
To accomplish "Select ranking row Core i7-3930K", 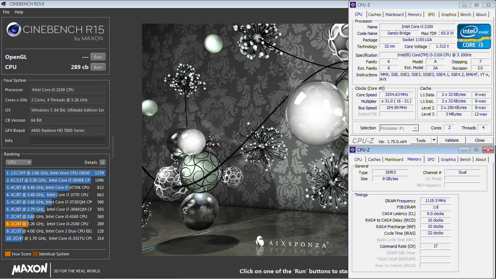I will click(55, 180).
